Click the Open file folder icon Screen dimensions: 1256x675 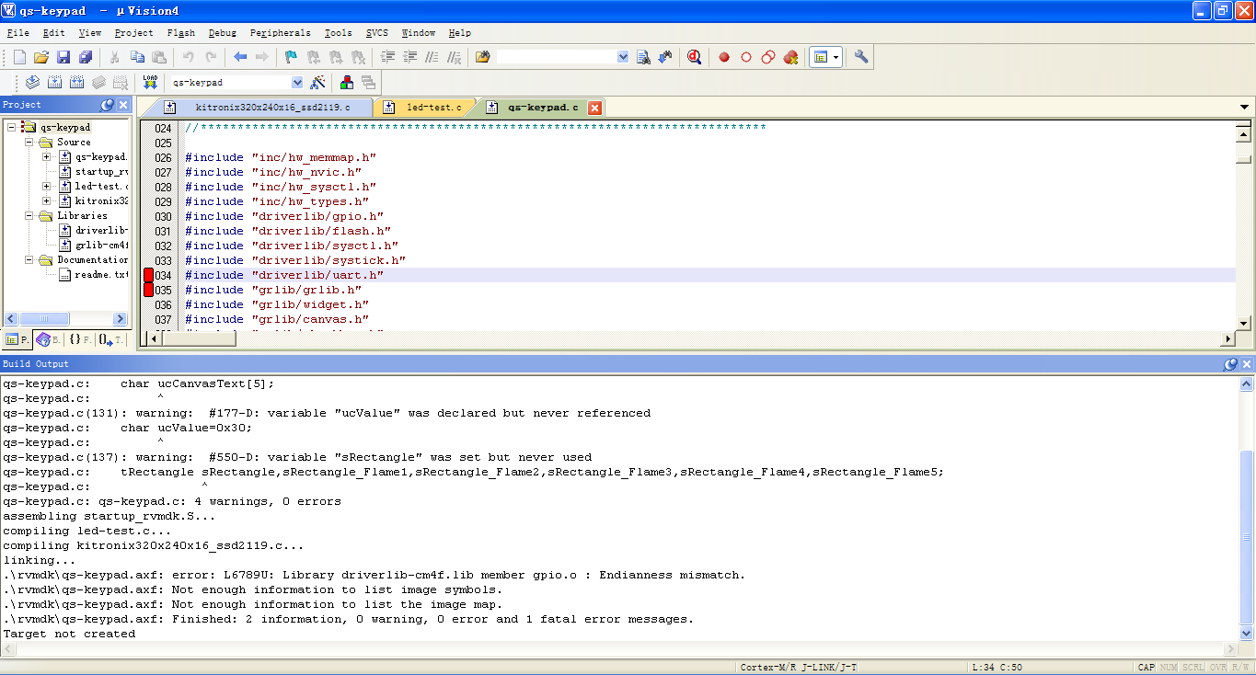tap(41, 57)
